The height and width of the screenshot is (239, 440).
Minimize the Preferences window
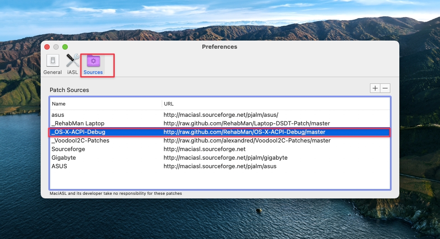pyautogui.click(x=56, y=47)
